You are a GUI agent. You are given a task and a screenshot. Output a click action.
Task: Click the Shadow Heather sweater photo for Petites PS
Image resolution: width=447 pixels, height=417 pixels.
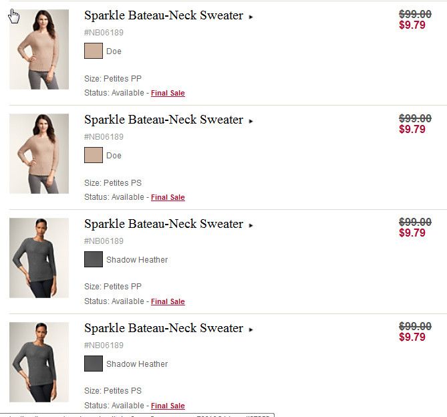point(39,362)
